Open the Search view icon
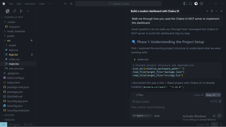This screenshot has width=226, height=127. tap(14, 11)
